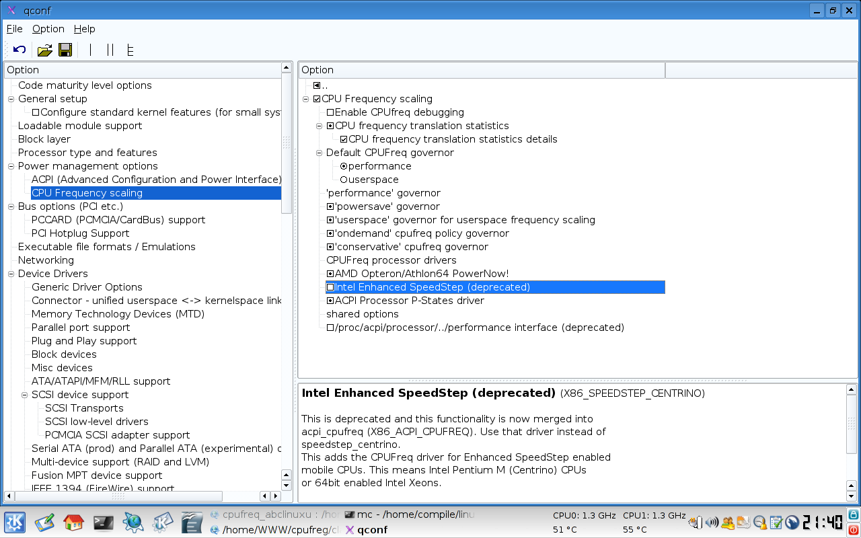The height and width of the screenshot is (538, 861).
Task: Go up via the '..' parent entry
Action: pos(320,85)
